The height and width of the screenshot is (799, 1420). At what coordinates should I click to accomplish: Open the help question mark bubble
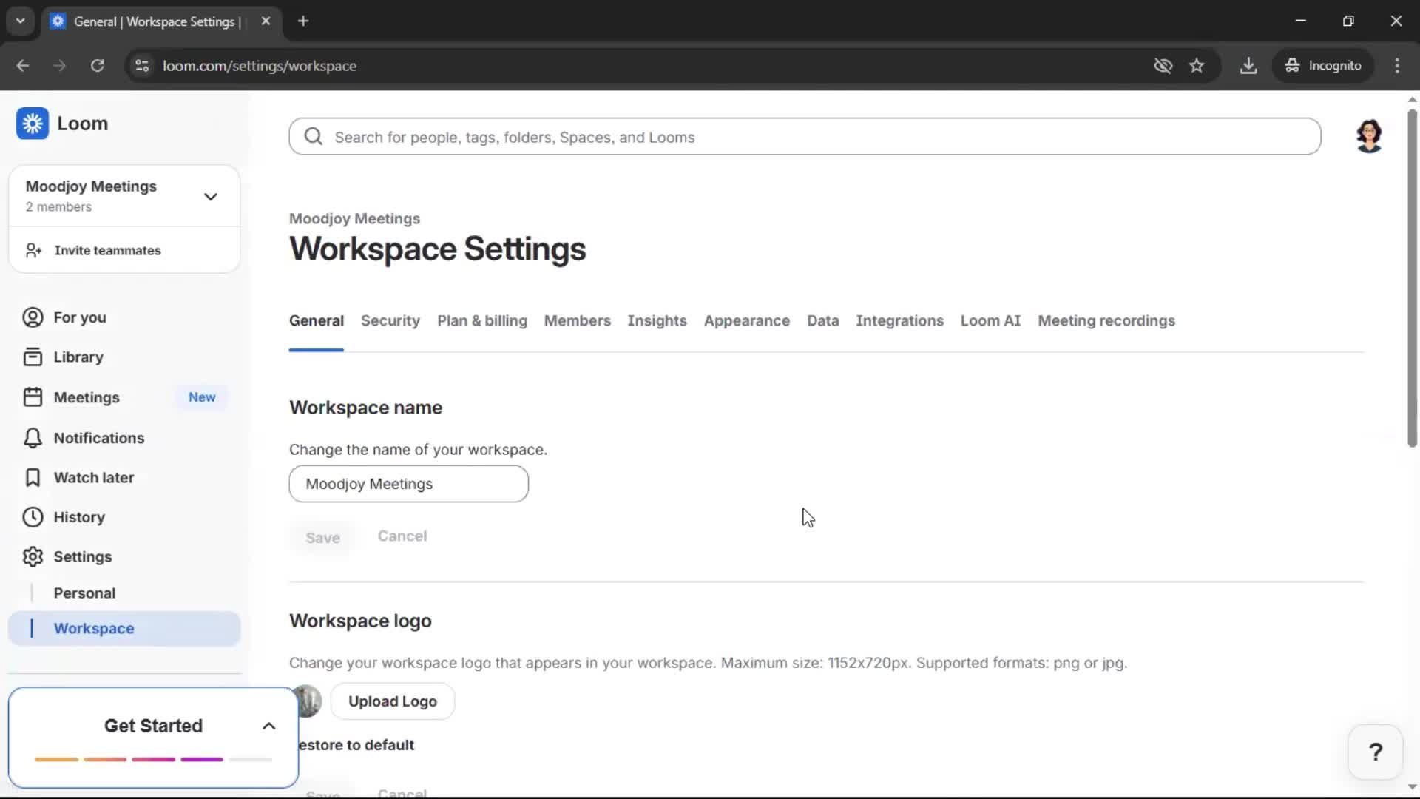click(1375, 751)
